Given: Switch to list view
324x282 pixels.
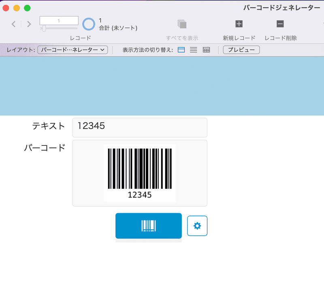Looking at the screenshot, I should [193, 50].
